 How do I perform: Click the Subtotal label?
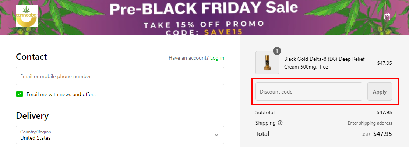point(265,112)
